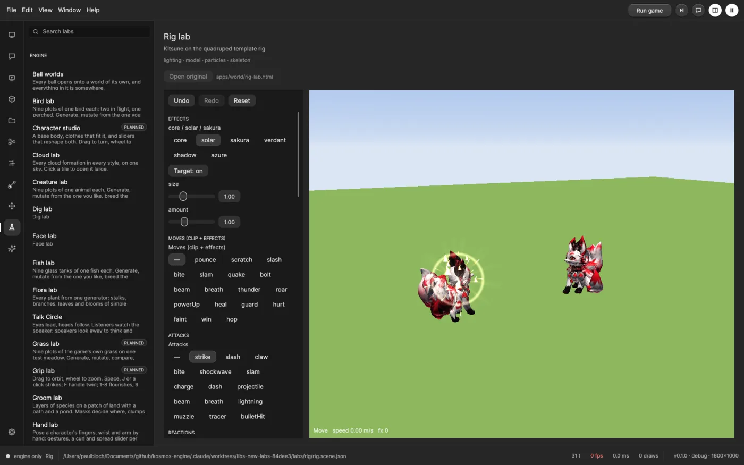Open the folder icon in the left sidebar
This screenshot has width=744, height=465.
click(12, 121)
